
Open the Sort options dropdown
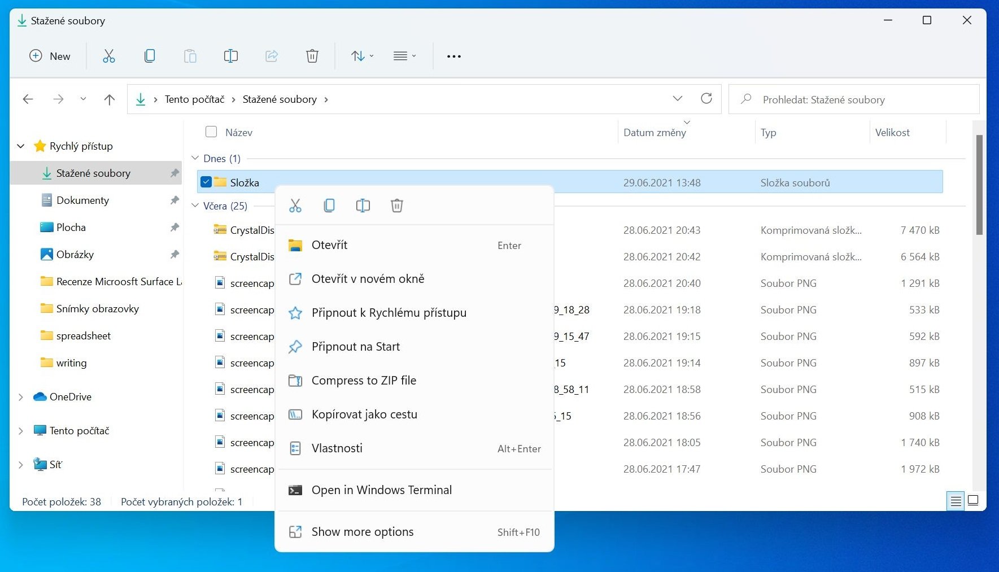click(362, 56)
